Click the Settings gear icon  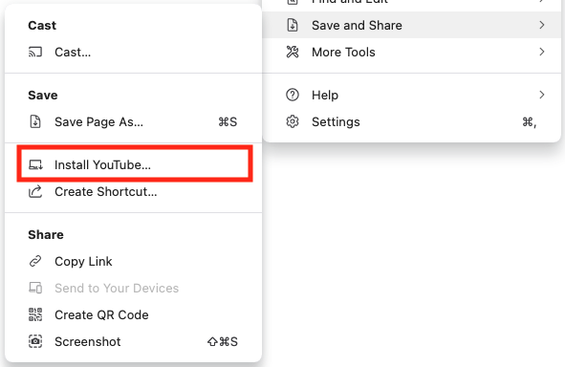click(x=293, y=121)
